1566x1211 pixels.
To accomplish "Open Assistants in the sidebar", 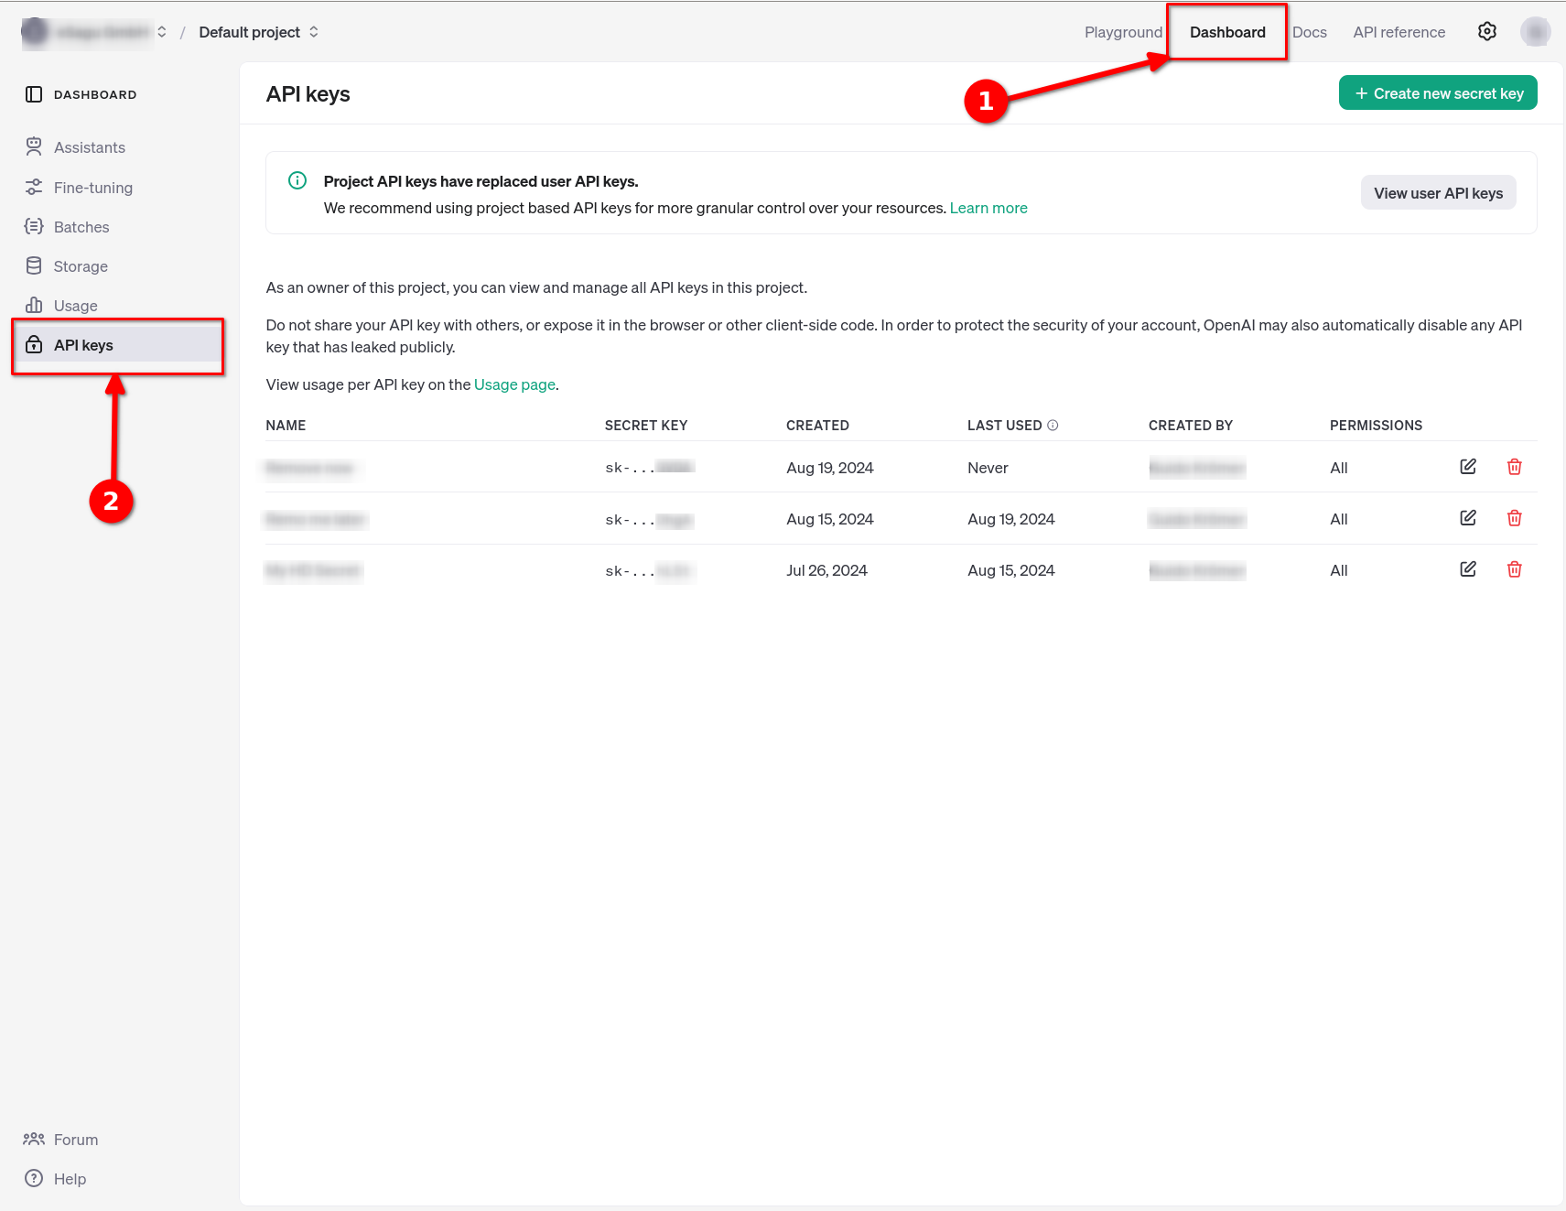I will pos(89,147).
